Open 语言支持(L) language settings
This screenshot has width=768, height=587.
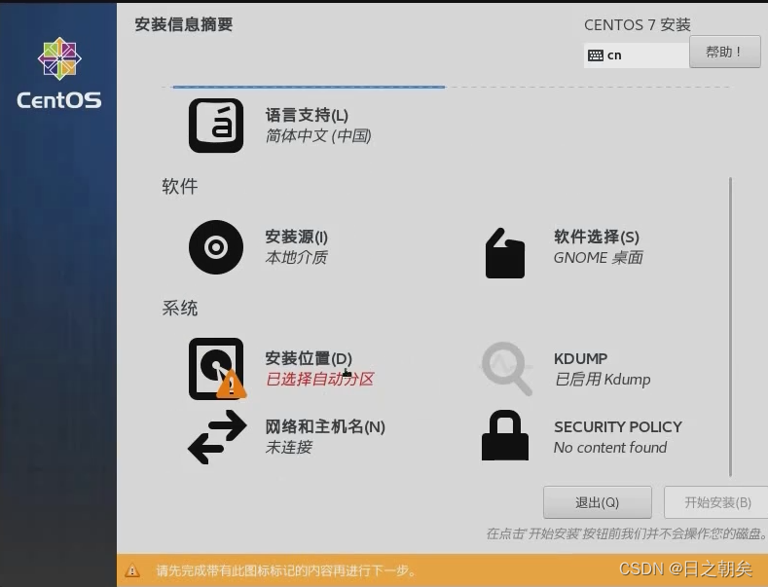tap(307, 115)
